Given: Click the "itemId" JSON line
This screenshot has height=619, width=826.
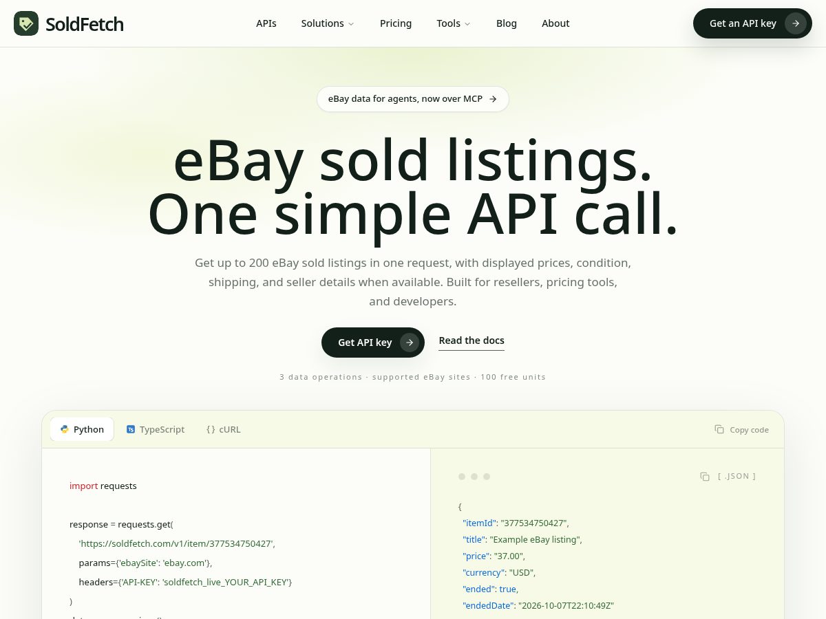Looking at the screenshot, I should pyautogui.click(x=516, y=523).
